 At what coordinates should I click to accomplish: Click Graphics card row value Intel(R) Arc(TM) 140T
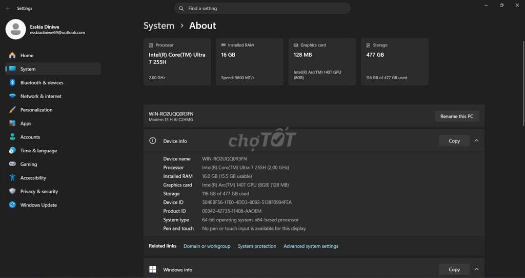coord(246,185)
